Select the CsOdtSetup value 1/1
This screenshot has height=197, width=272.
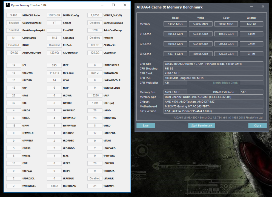14,37
